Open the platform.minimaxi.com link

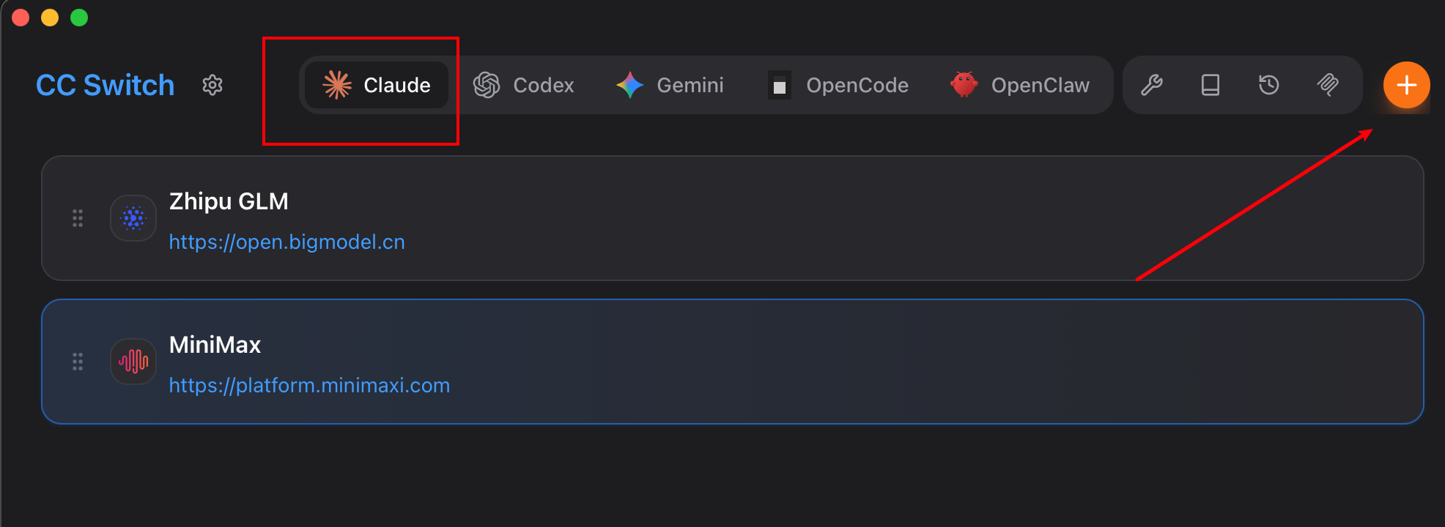click(x=309, y=386)
